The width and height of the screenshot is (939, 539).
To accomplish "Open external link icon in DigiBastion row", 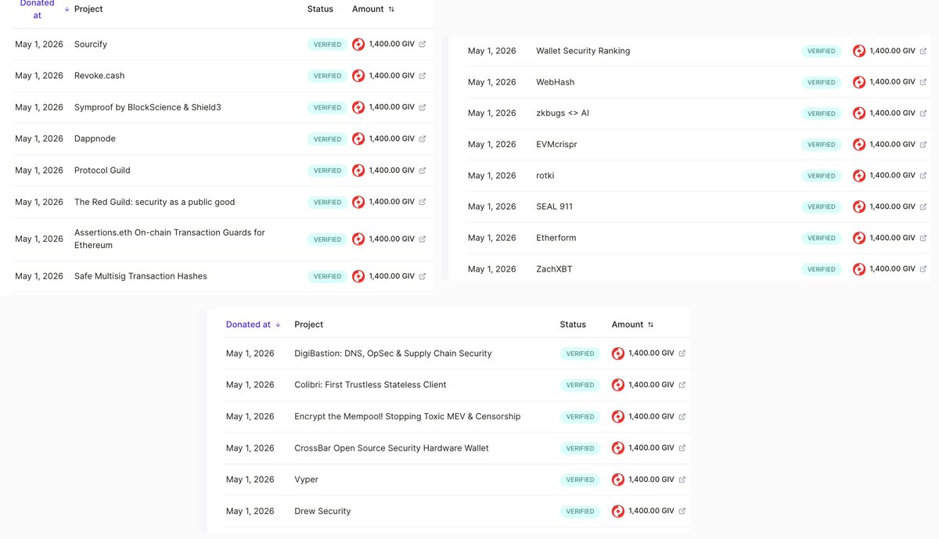I will pyautogui.click(x=682, y=354).
